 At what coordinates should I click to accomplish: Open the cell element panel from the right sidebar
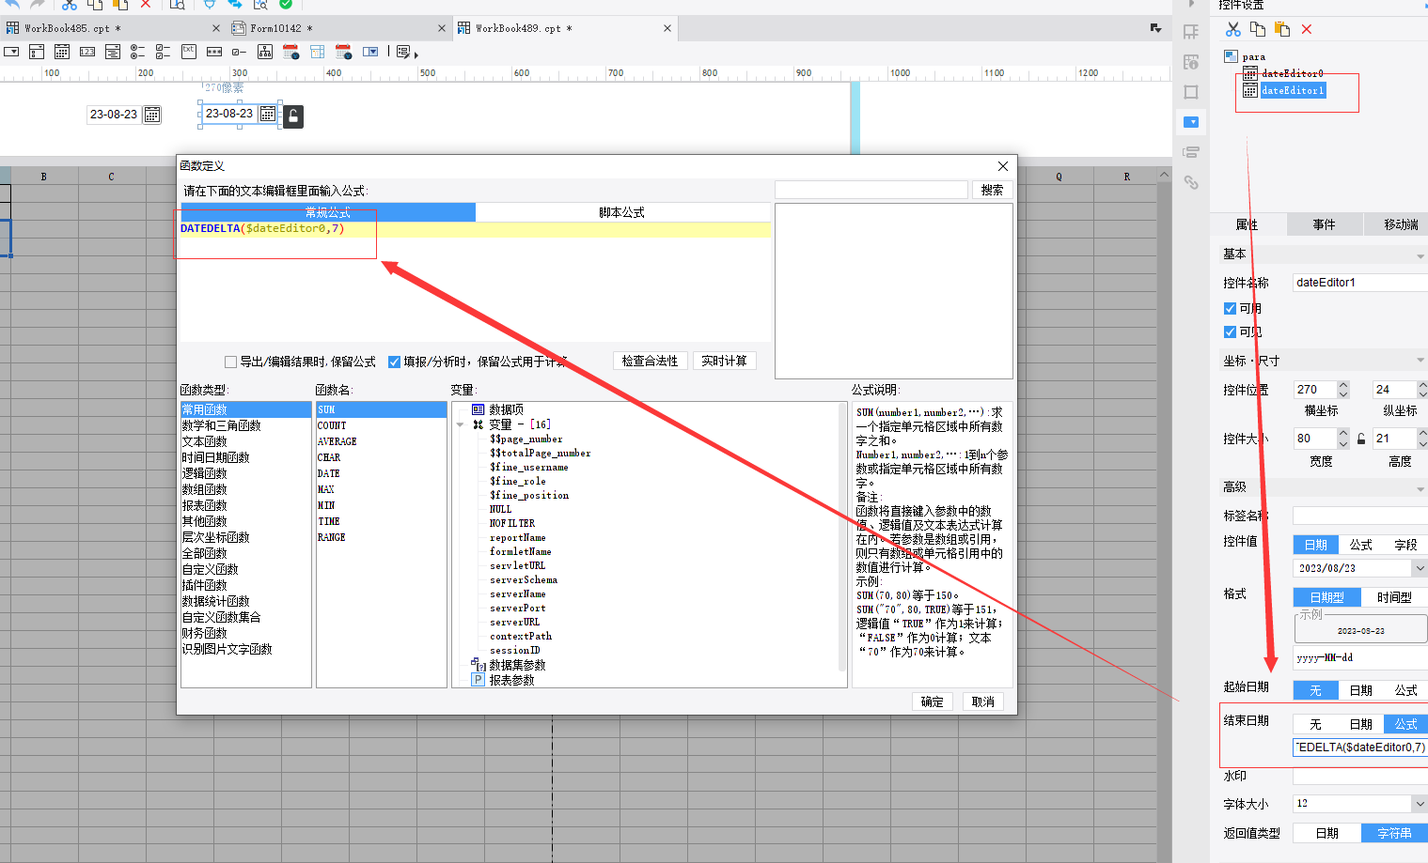point(1191,32)
